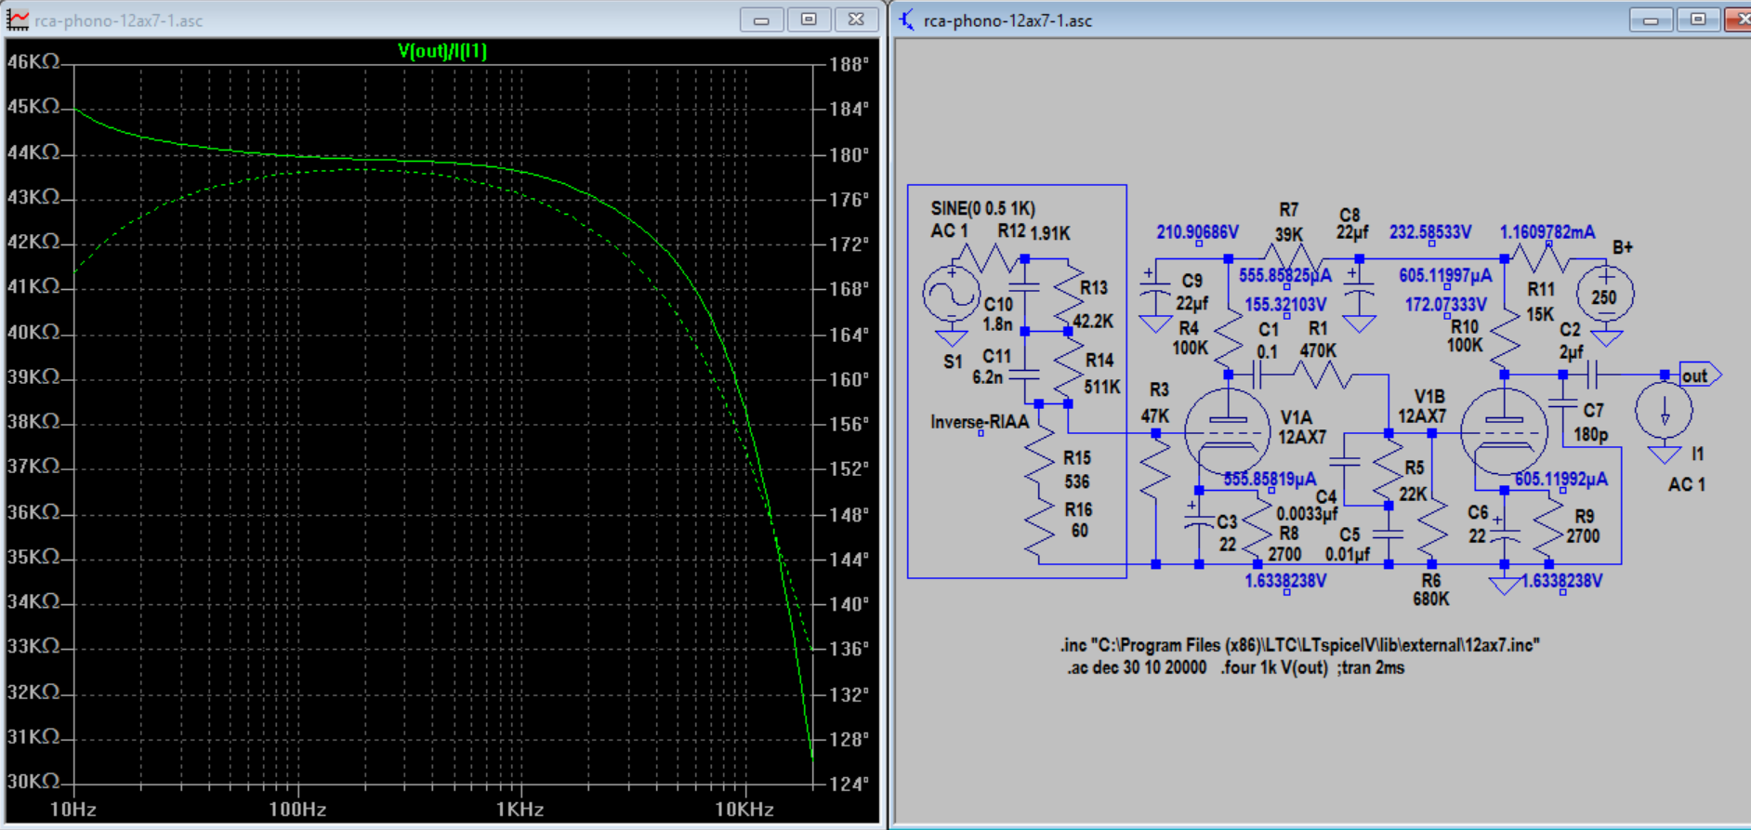The image size is (1751, 830).
Task: Click the out net label flag
Action: point(1700,375)
